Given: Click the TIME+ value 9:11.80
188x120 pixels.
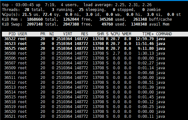Looking at the screenshot, I should [146, 49].
